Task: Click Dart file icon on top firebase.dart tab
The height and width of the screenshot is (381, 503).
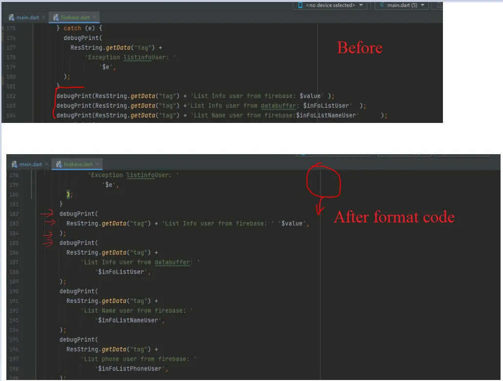Action: pyautogui.click(x=56, y=18)
